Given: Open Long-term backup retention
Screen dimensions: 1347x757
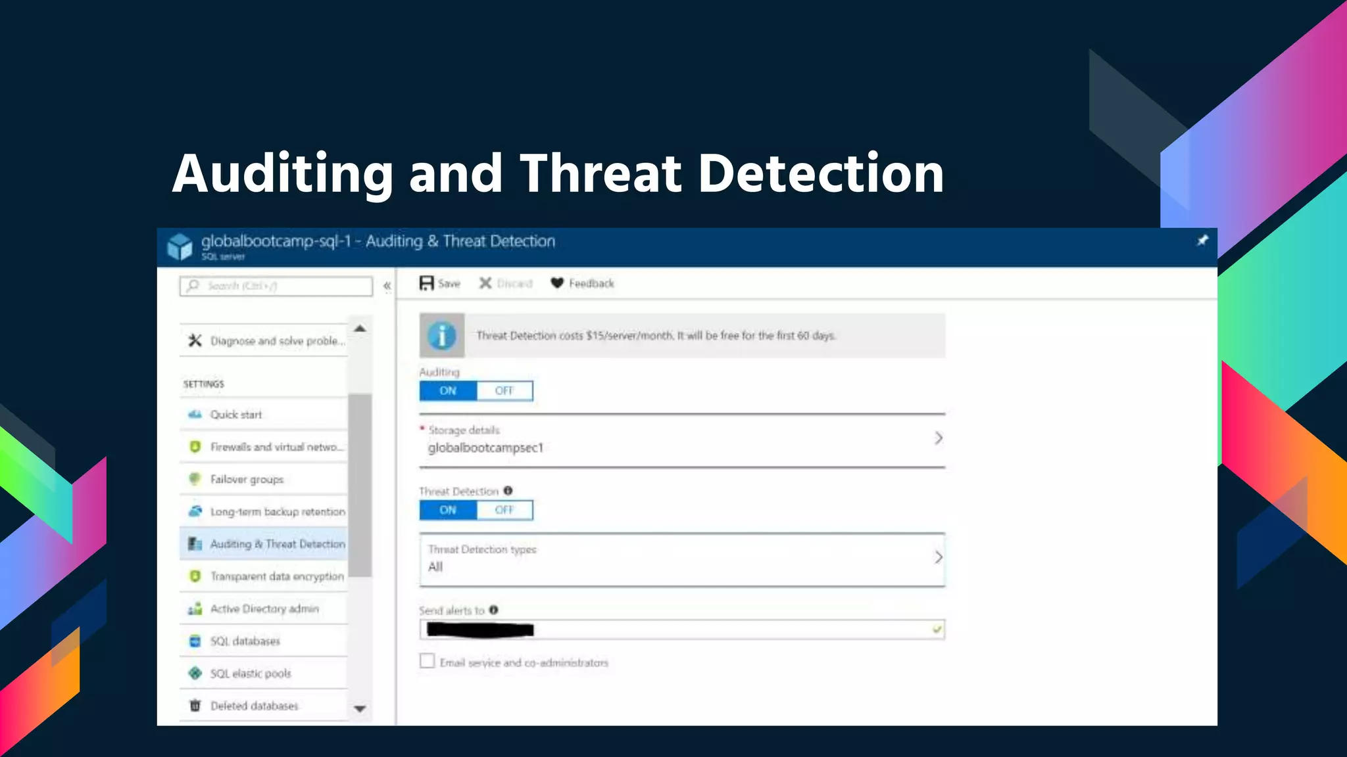Looking at the screenshot, I should [264, 511].
